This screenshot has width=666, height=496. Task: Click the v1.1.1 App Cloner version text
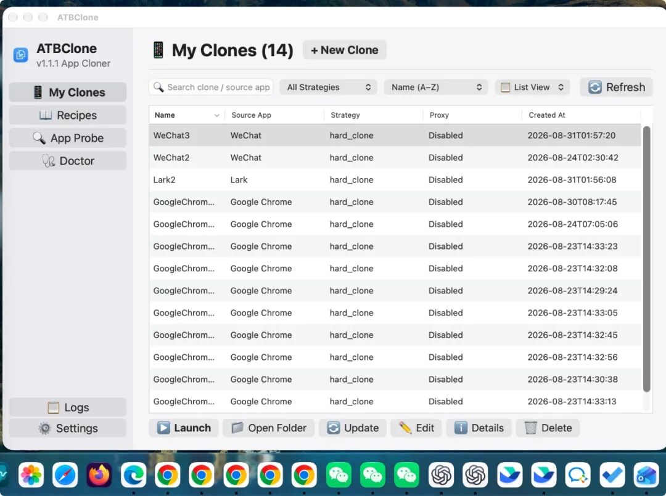point(73,63)
